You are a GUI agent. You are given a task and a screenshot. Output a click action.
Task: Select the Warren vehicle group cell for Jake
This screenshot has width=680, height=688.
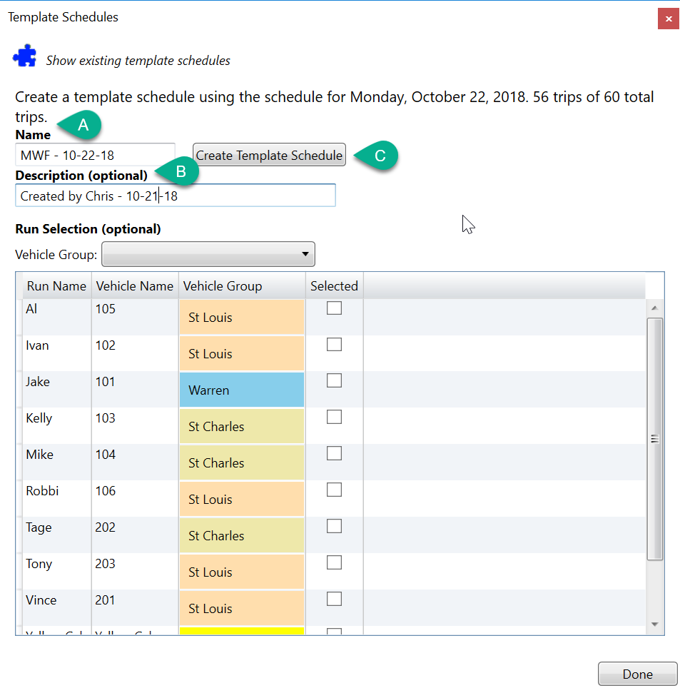coord(241,390)
